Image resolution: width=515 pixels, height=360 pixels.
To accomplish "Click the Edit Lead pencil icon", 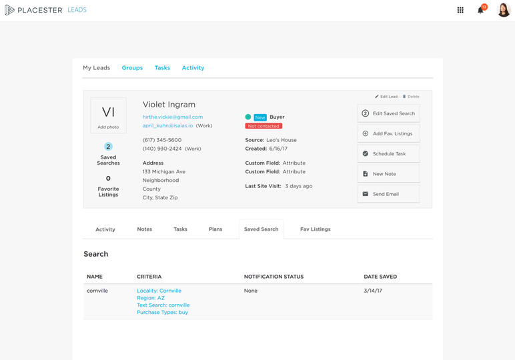I will tap(377, 97).
